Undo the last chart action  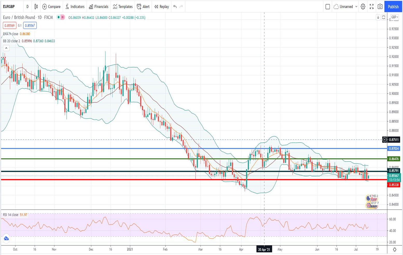pyautogui.click(x=175, y=7)
